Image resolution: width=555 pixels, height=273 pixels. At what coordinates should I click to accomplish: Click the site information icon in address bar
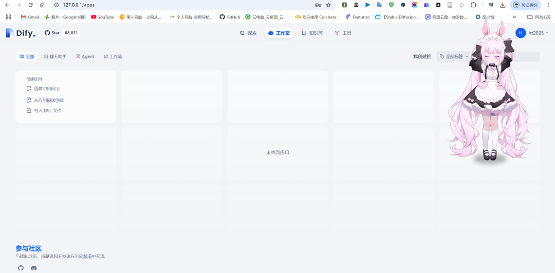point(57,5)
